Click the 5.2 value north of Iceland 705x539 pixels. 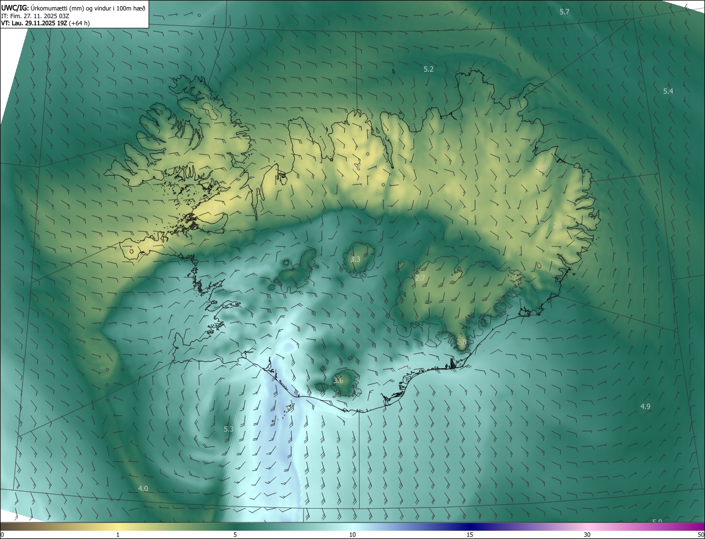coord(429,69)
